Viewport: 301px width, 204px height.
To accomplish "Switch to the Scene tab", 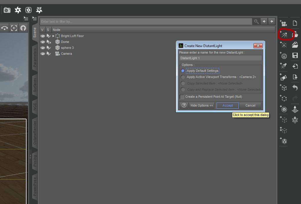I will [35, 32].
